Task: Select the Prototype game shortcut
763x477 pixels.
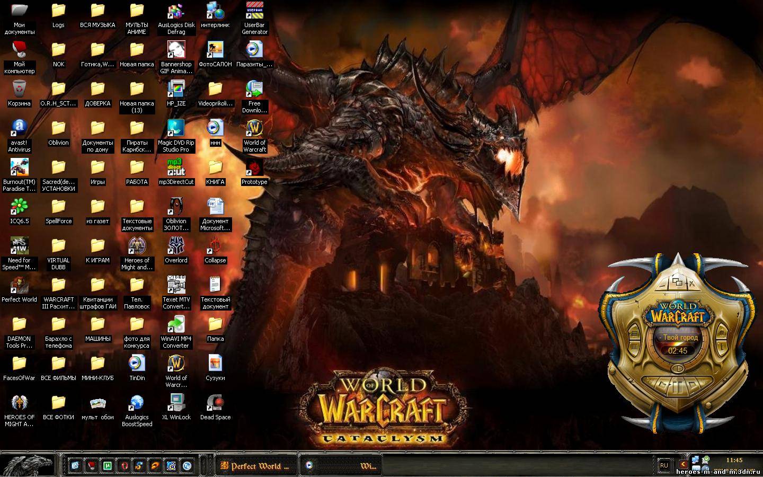Action: coord(254,168)
